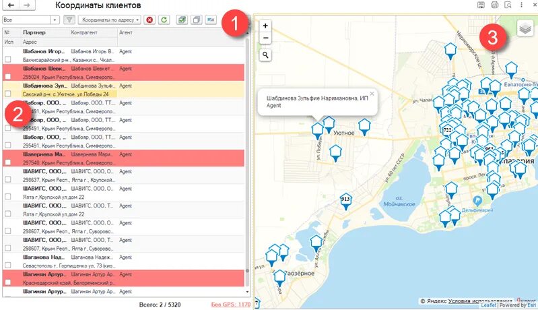Click the list scrollbar down arrow

(x=247, y=292)
